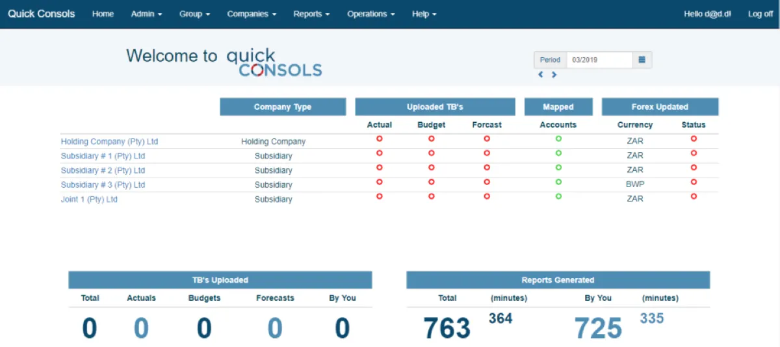Click reports total value 763
This screenshot has height=347, width=780.
(447, 328)
